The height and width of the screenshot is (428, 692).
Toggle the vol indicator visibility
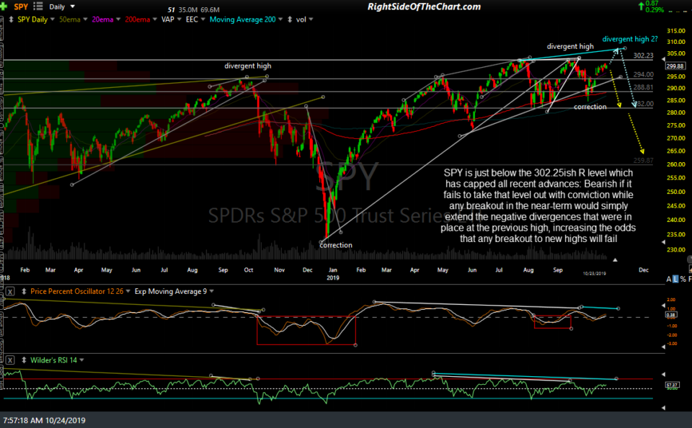click(301, 19)
